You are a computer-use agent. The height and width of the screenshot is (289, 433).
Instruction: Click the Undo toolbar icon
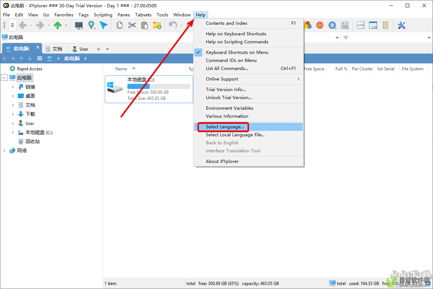click(x=173, y=26)
